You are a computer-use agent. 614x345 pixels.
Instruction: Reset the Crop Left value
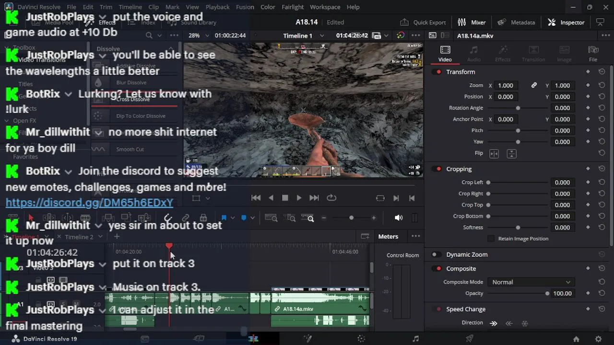(602, 183)
